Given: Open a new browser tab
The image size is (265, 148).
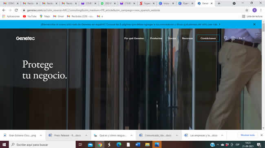Looking at the screenshot, I should pos(219,3).
